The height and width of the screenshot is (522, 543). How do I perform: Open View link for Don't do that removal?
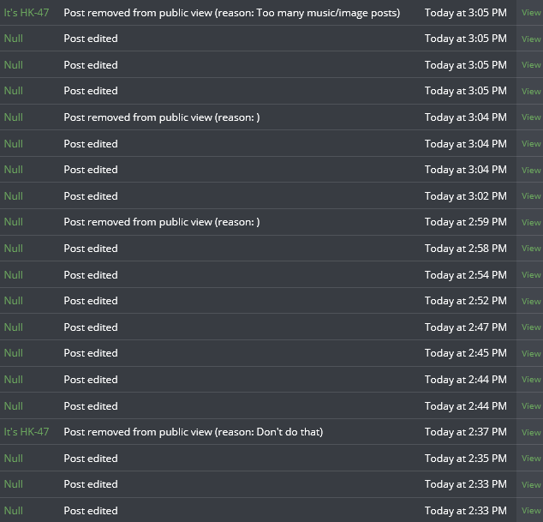click(531, 432)
